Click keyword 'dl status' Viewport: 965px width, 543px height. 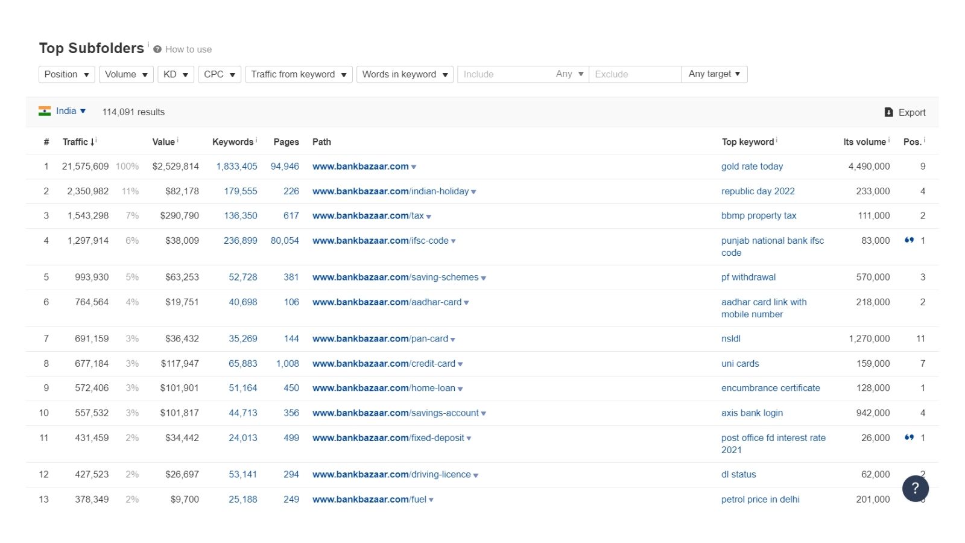pos(739,474)
